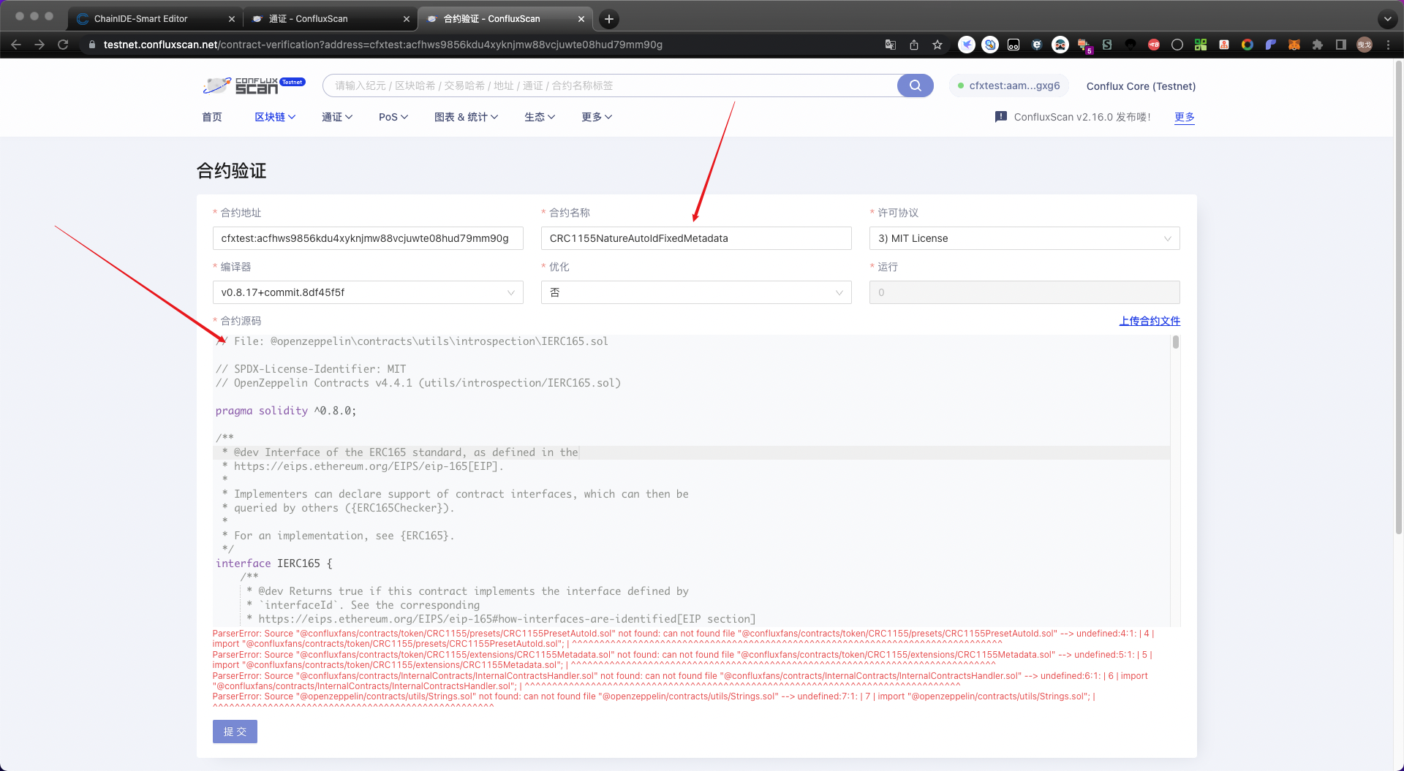
Task: Click the 更多 announcement link
Action: coord(1185,117)
